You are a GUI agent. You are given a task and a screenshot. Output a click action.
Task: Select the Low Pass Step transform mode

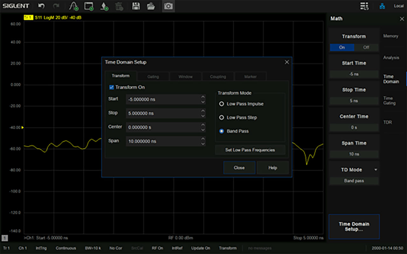pos(222,117)
